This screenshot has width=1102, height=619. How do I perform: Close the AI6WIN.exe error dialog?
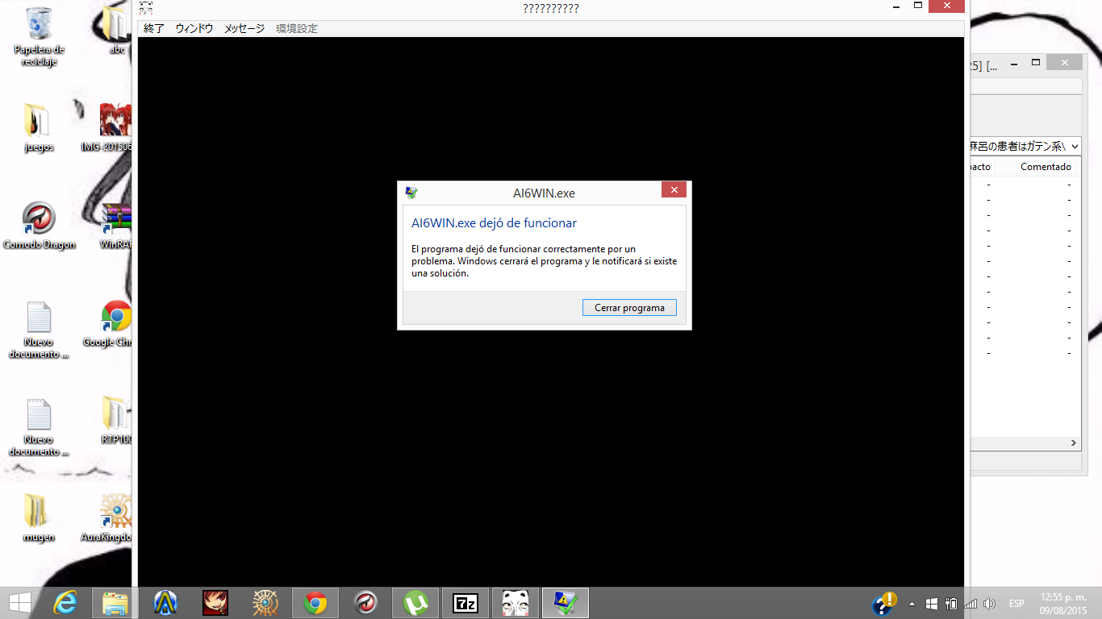674,190
